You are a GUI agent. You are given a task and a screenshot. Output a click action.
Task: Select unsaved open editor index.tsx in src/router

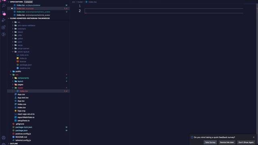click(38, 8)
